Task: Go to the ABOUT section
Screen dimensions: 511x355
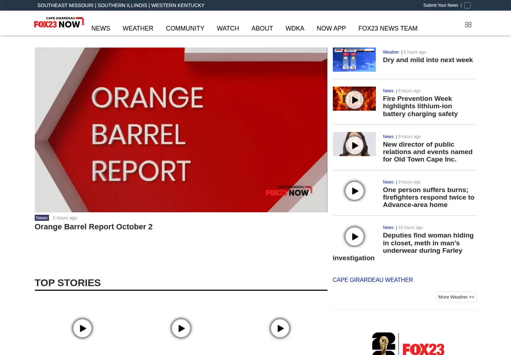Action: click(262, 28)
